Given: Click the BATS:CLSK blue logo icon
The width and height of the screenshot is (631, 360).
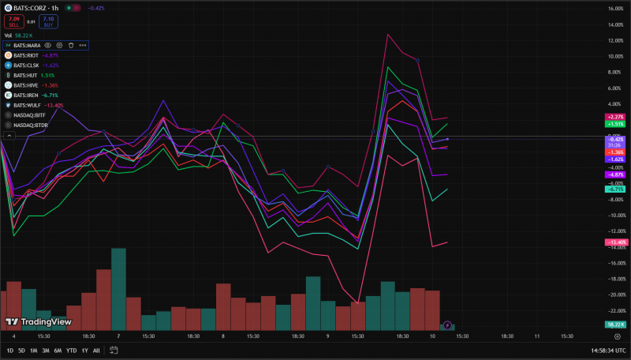Looking at the screenshot, I should 8,66.
